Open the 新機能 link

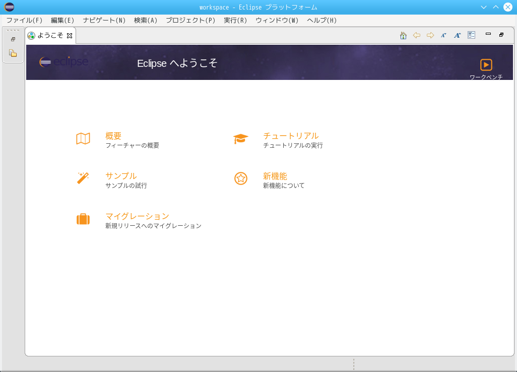[275, 176]
